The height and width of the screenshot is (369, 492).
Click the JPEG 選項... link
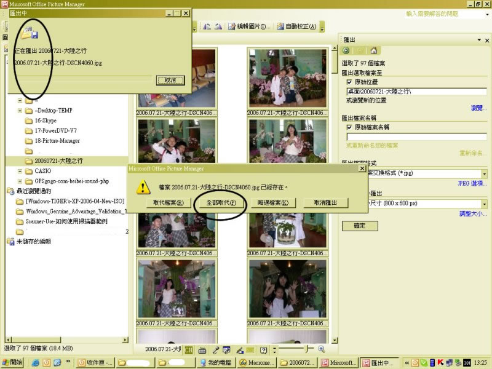472,183
